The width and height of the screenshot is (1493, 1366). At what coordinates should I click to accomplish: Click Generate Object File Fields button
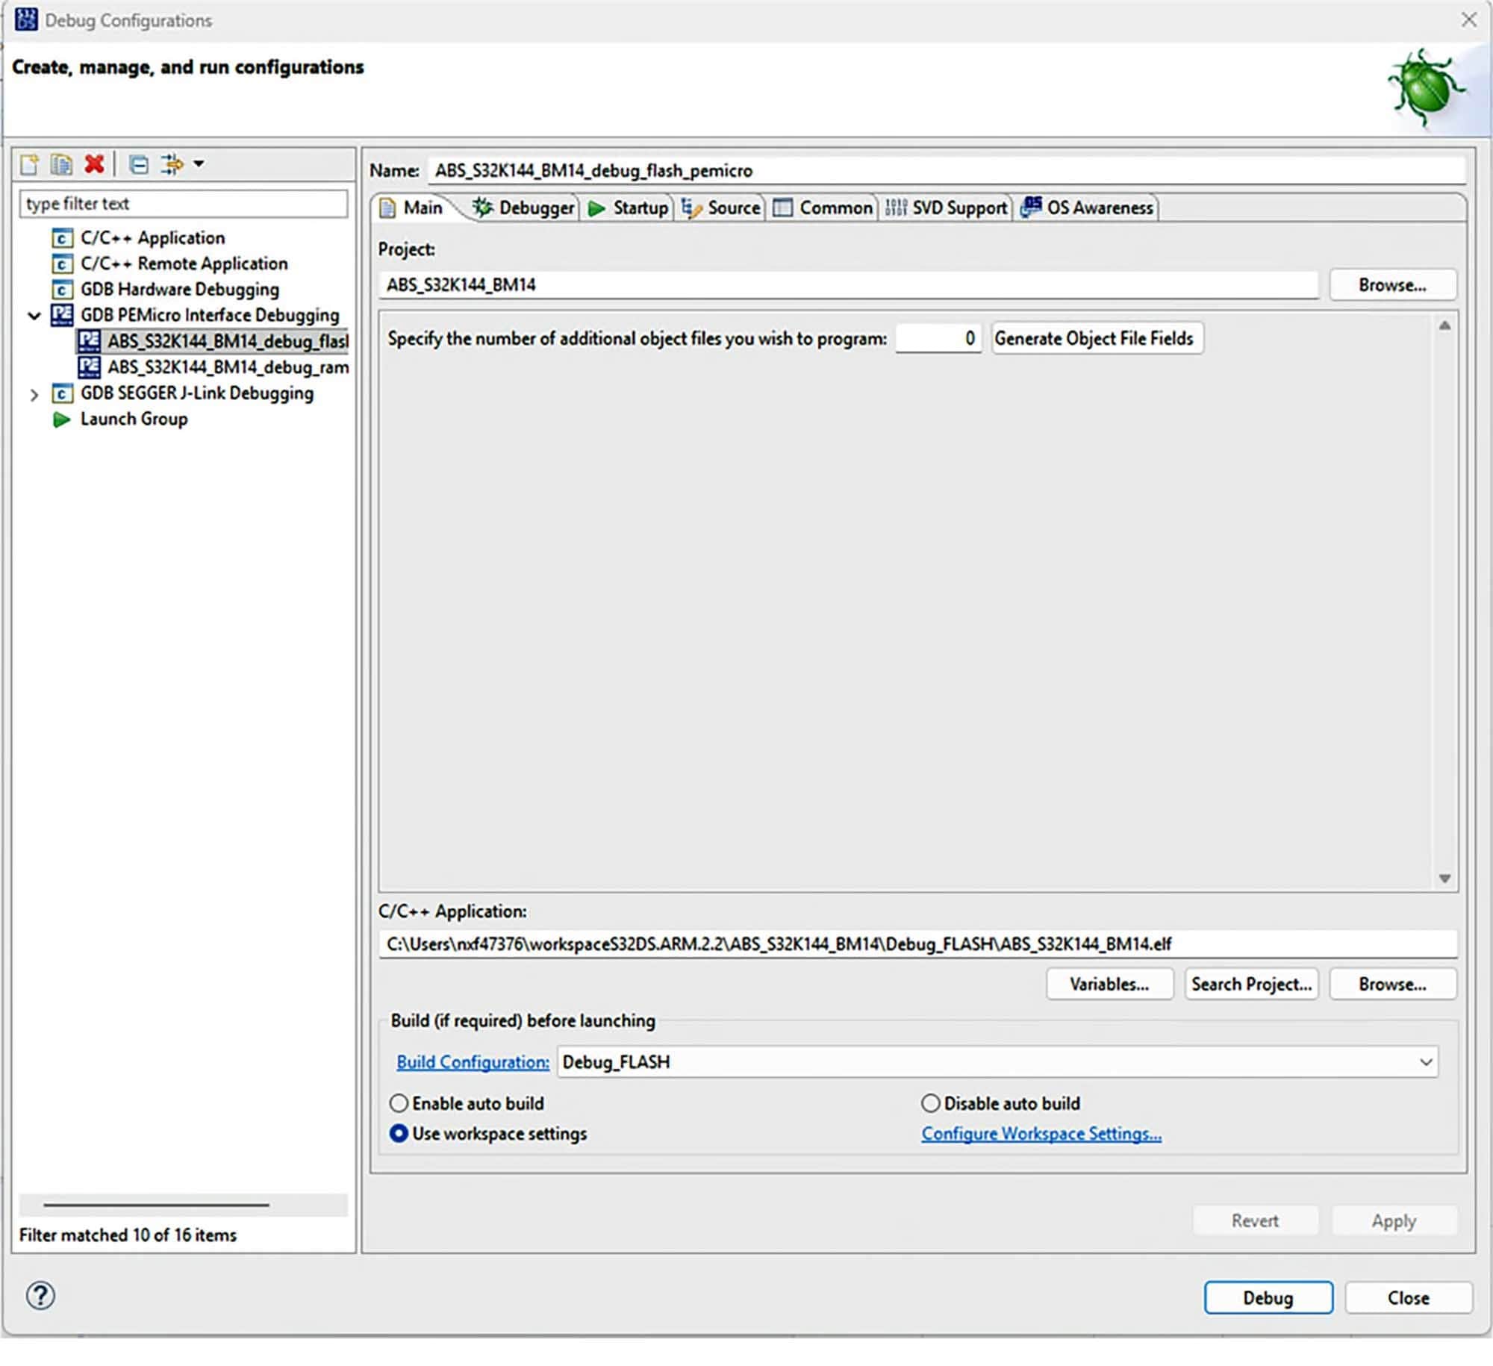[1096, 338]
